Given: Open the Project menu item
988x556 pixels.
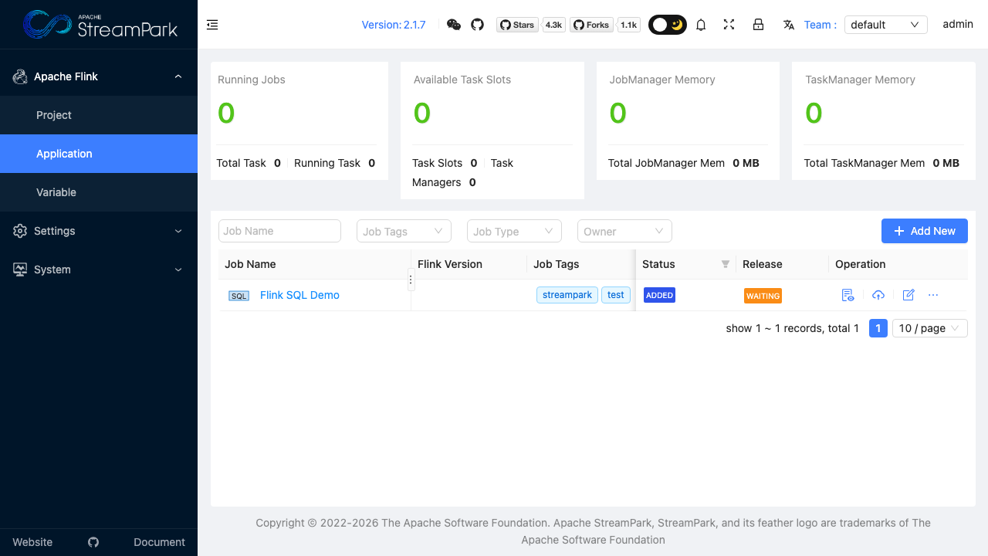Looking at the screenshot, I should (99, 115).
